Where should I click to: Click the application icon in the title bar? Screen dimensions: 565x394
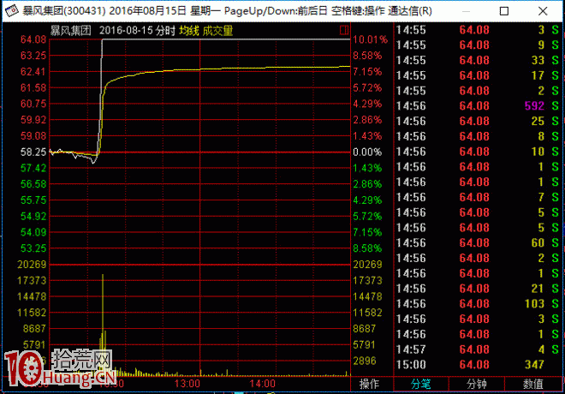click(x=11, y=11)
